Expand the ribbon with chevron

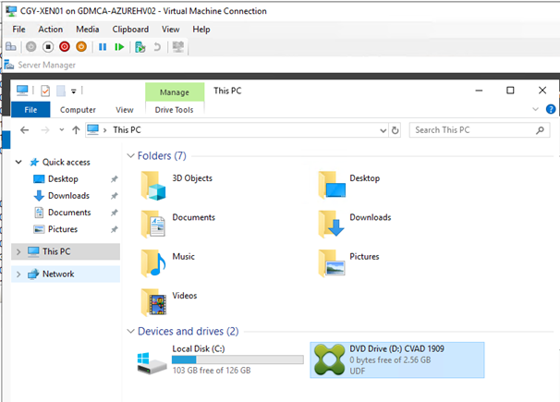[535, 109]
